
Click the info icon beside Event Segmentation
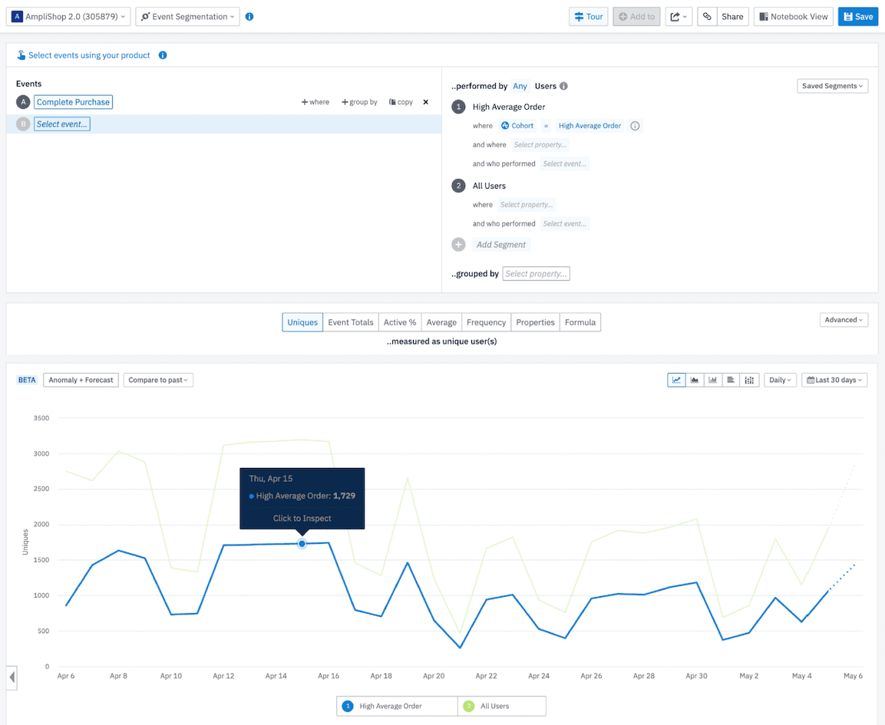point(249,17)
